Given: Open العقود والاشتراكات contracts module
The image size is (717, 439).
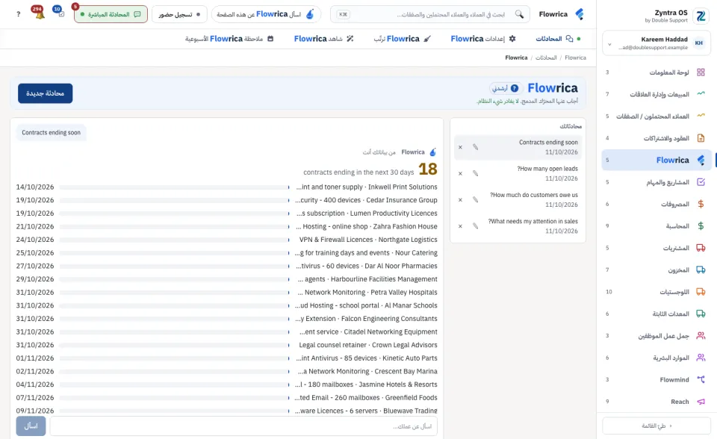Looking at the screenshot, I should [657, 138].
